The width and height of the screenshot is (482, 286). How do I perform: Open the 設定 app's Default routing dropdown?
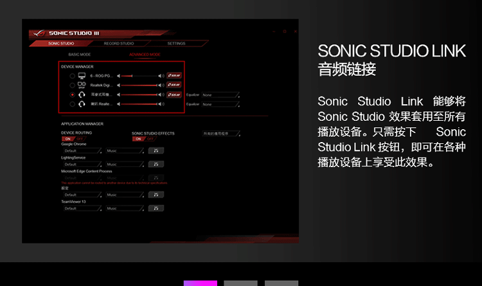(x=82, y=195)
